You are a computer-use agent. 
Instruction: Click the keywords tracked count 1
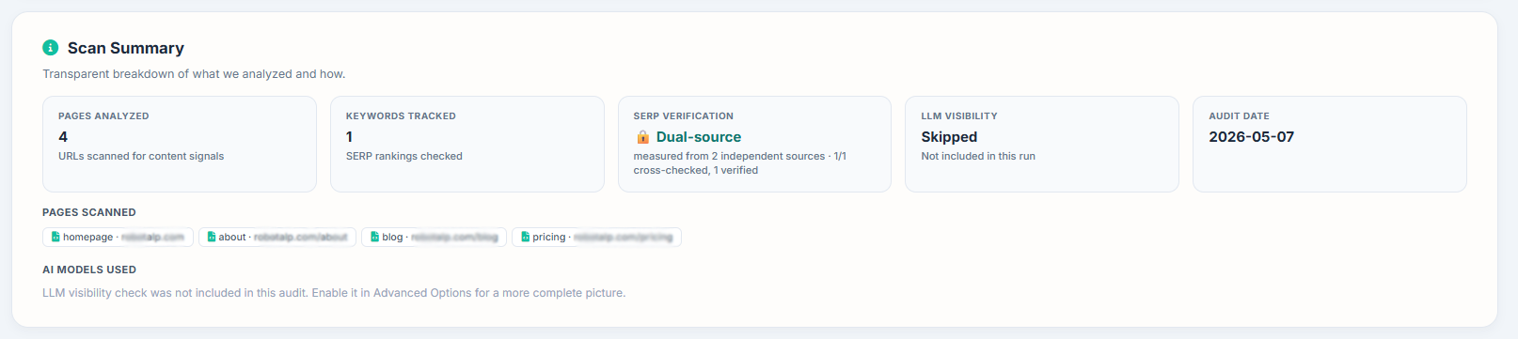350,137
